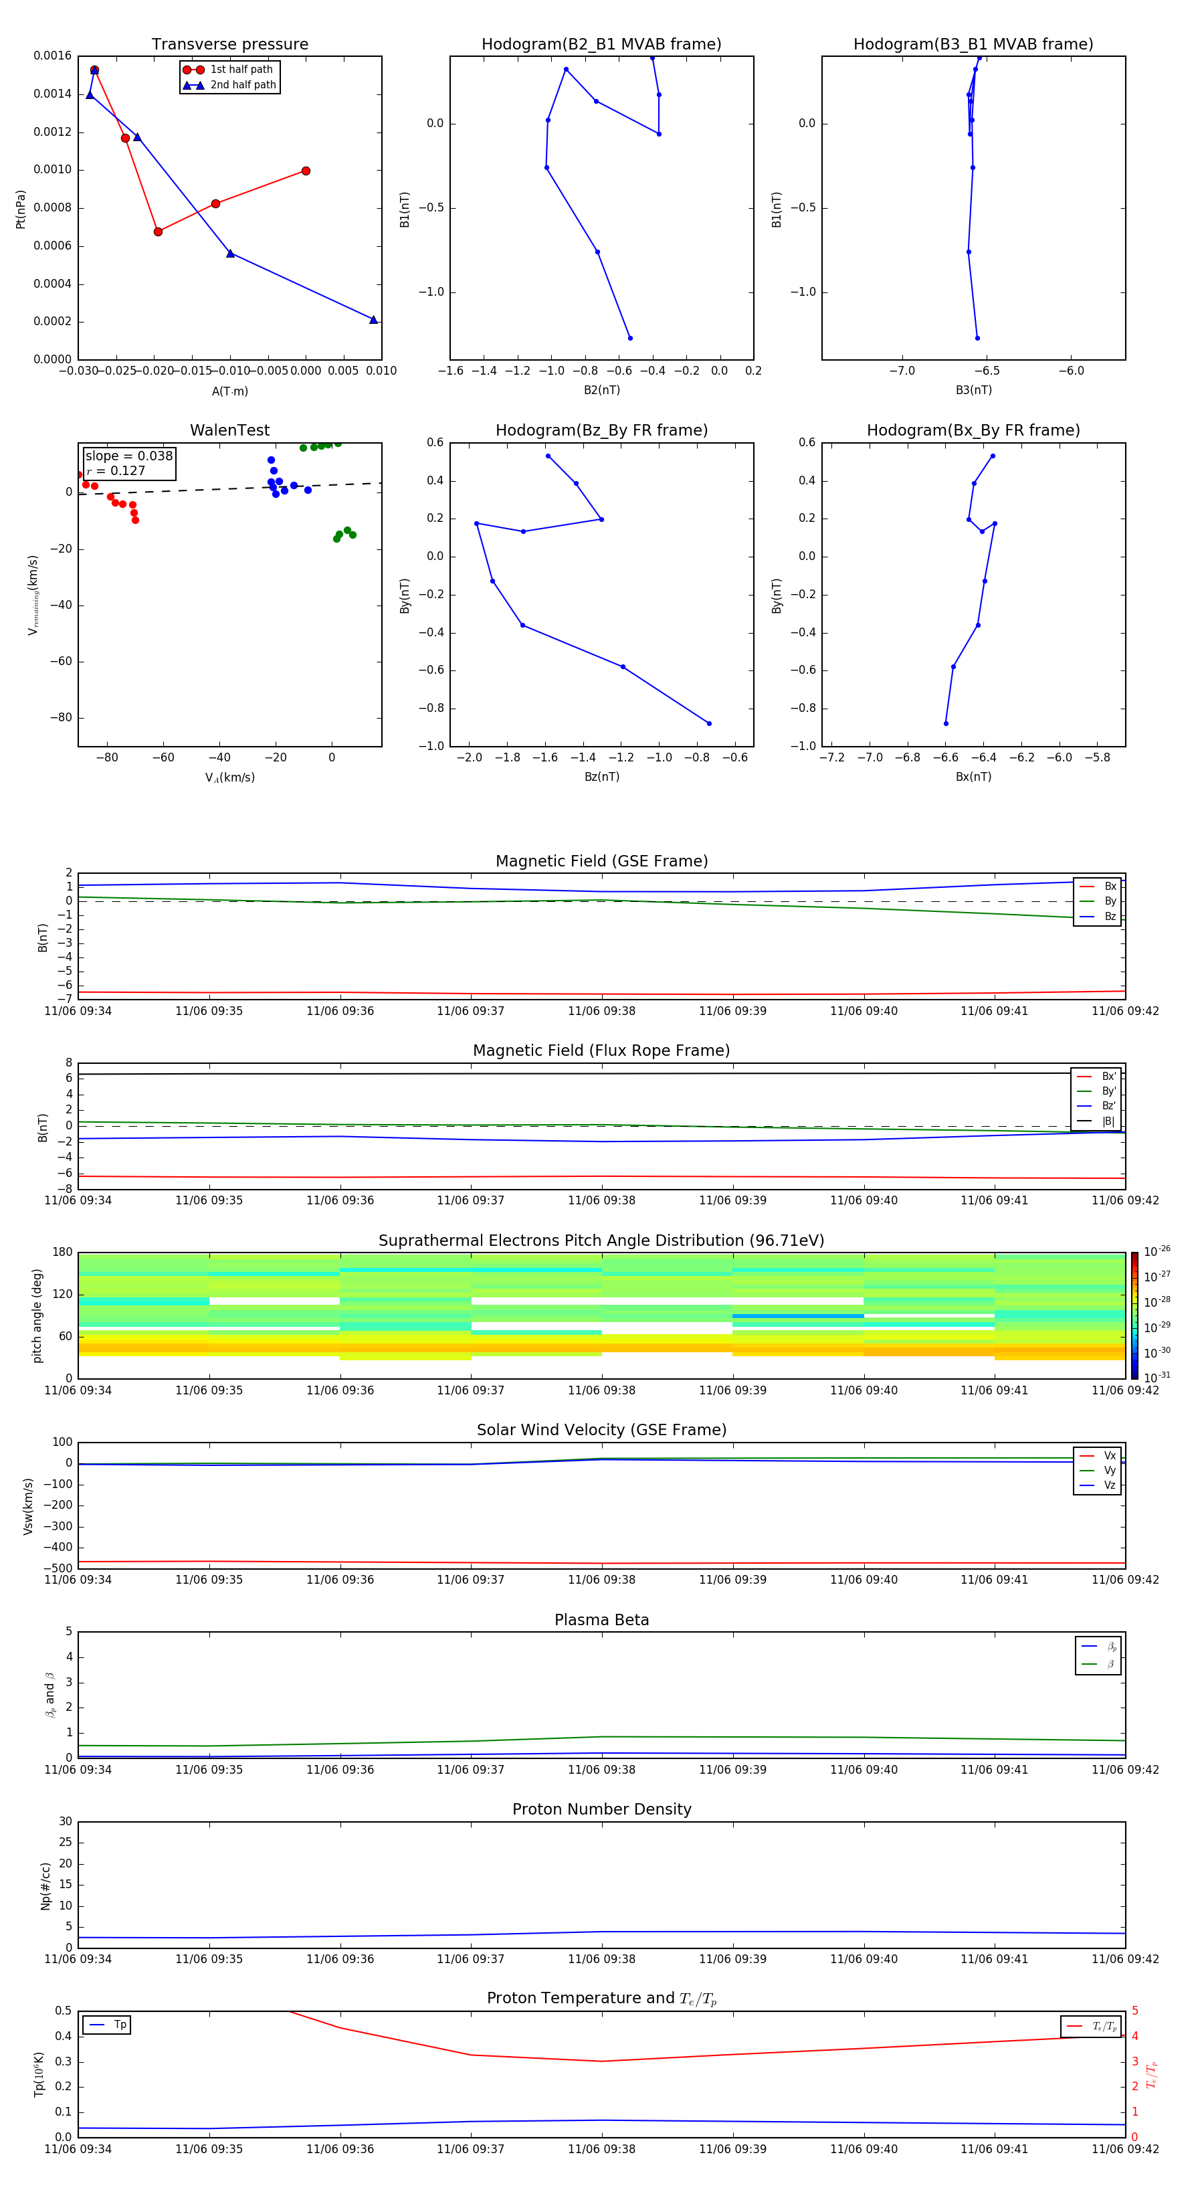Click the "Tp(10^6K)" y-axis label
The height and width of the screenshot is (2208, 1204).
[39, 2074]
